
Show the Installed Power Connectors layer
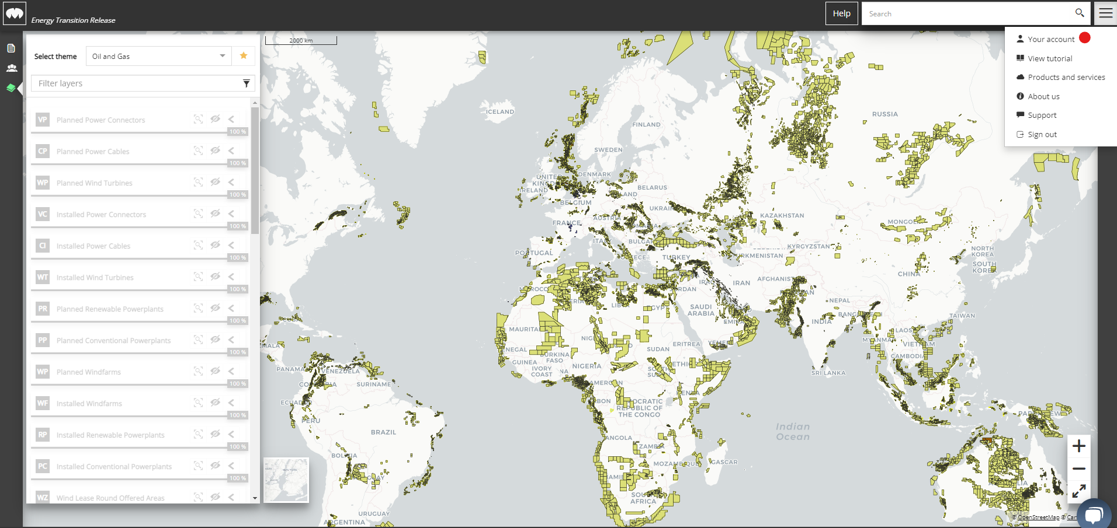tap(215, 214)
